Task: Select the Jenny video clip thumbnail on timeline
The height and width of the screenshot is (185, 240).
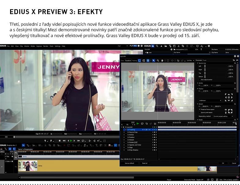Action: 28,166
